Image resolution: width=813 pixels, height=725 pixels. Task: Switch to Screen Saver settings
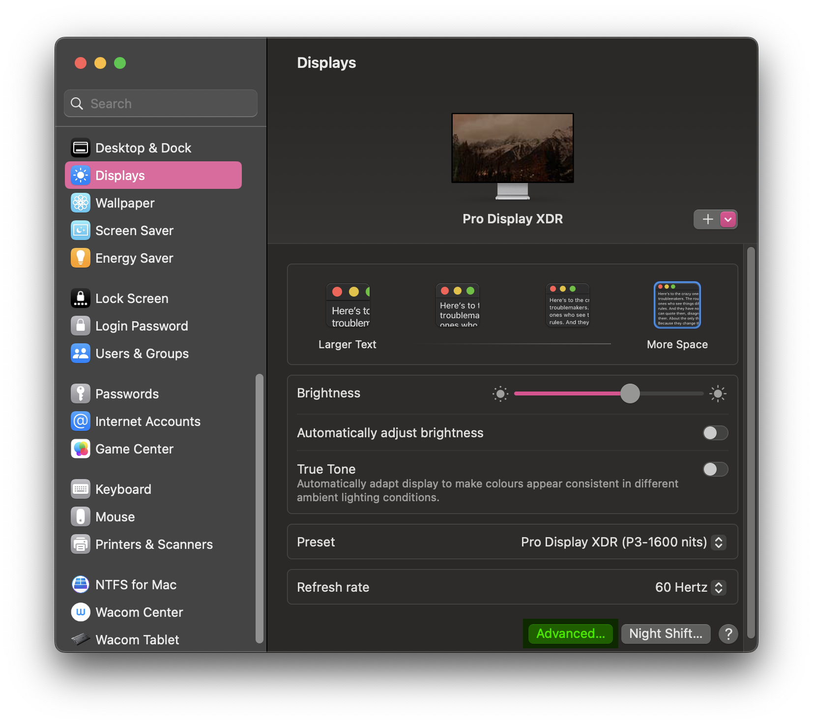coord(153,230)
